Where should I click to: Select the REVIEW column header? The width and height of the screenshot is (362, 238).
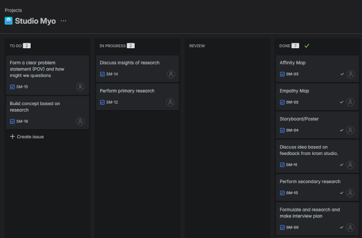click(197, 46)
